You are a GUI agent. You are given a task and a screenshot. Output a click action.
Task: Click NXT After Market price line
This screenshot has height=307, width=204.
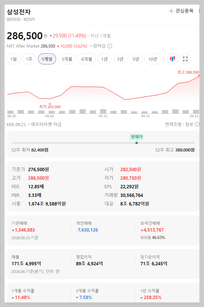[x=47, y=46]
